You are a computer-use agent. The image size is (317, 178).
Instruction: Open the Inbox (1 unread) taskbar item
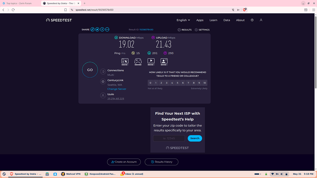[132, 174]
